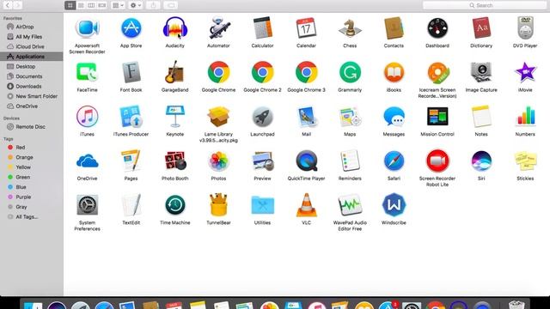Launch QuickTime Player
The width and height of the screenshot is (550, 309).
coord(306,161)
